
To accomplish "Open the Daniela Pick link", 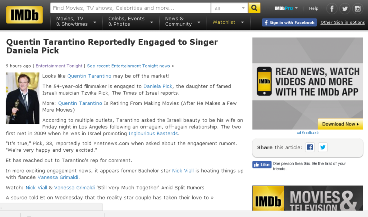I will pos(158,86).
